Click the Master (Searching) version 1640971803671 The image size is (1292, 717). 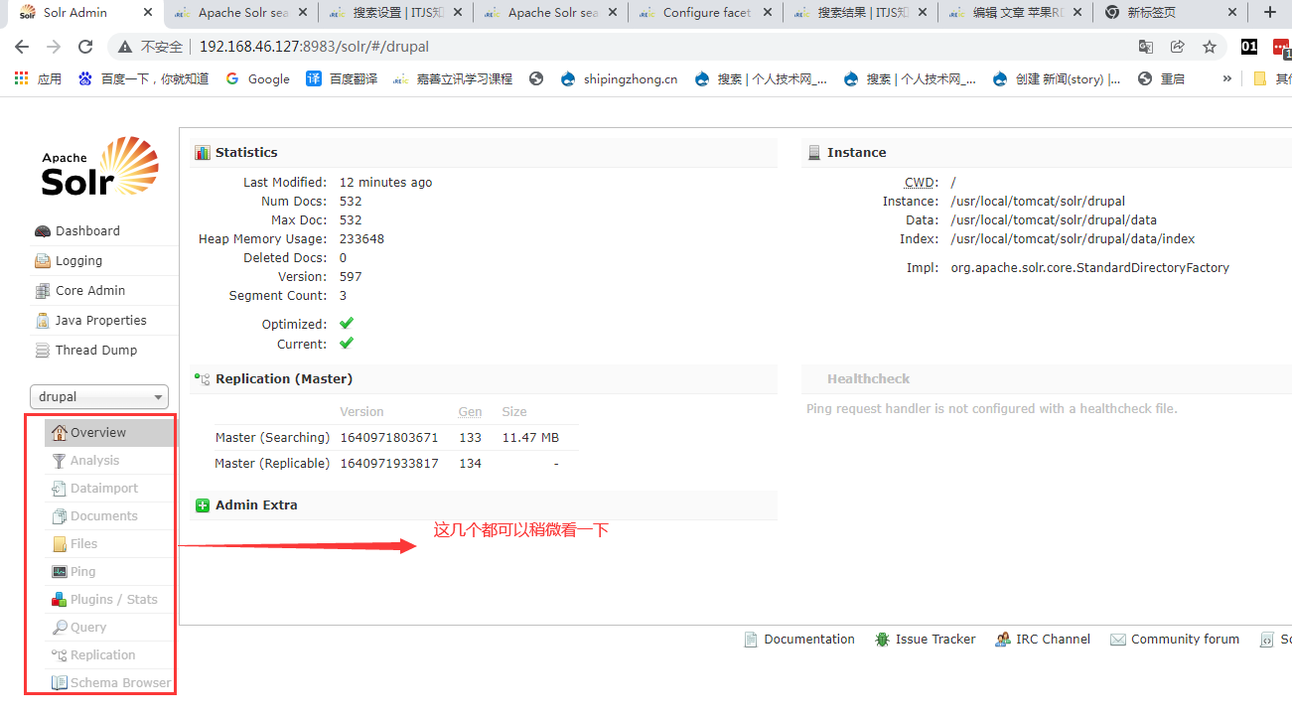388,438
